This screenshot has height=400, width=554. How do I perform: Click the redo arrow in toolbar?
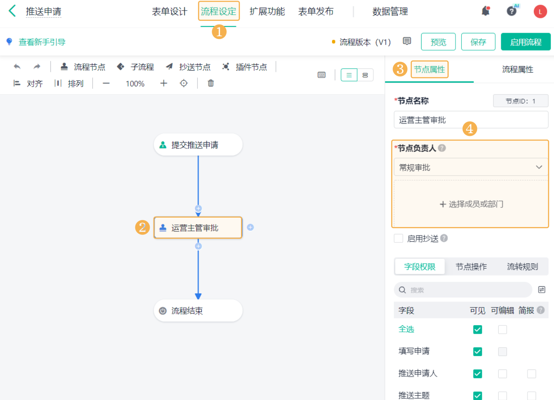[x=37, y=67]
